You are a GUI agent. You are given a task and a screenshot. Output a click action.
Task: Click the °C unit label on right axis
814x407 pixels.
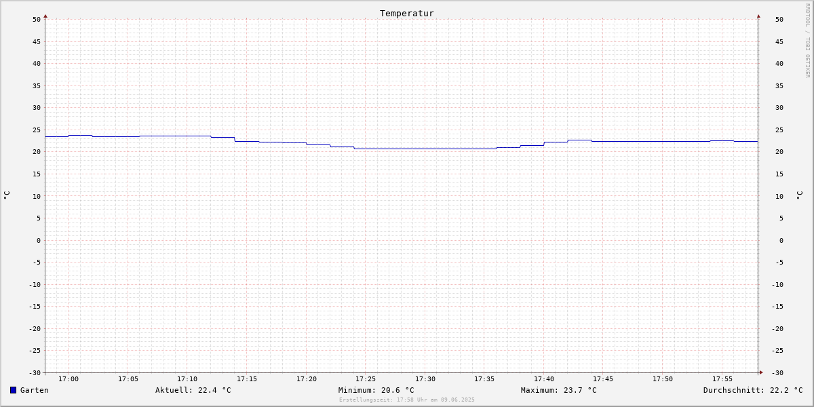799,195
